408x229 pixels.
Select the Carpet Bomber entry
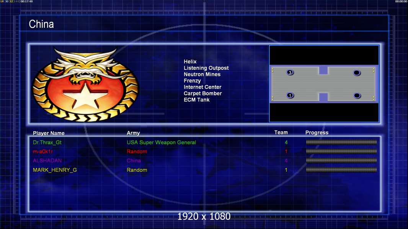(x=203, y=94)
